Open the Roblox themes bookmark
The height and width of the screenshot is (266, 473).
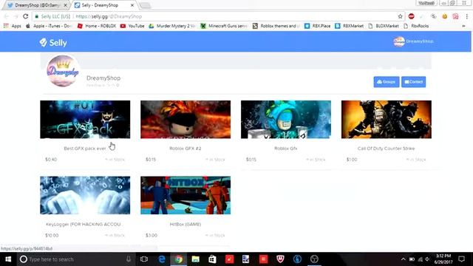click(276, 26)
